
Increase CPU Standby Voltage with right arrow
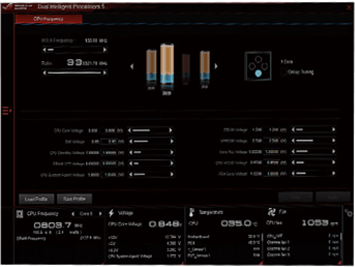click(x=171, y=152)
